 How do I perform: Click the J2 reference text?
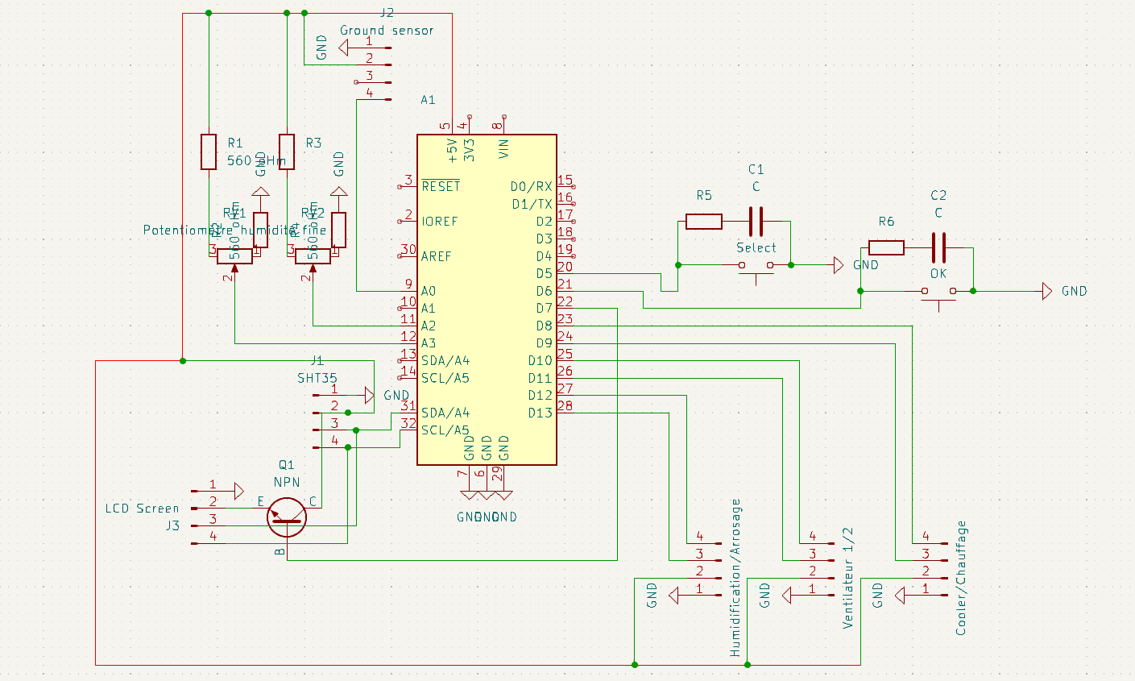pos(387,13)
